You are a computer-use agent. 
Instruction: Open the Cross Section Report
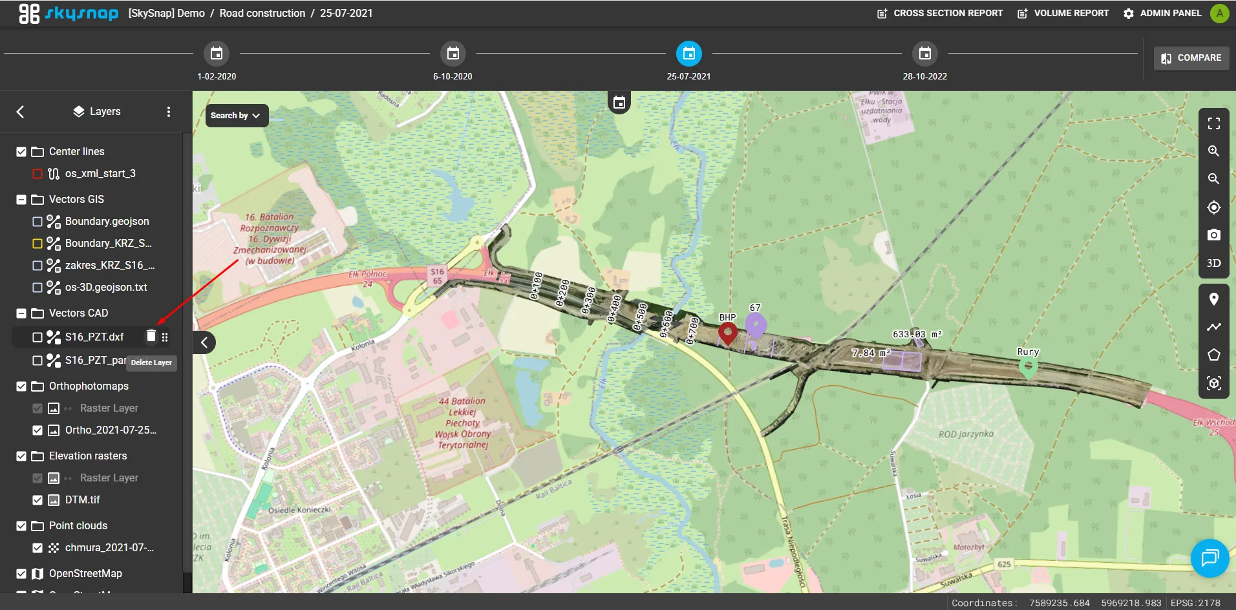tap(940, 13)
